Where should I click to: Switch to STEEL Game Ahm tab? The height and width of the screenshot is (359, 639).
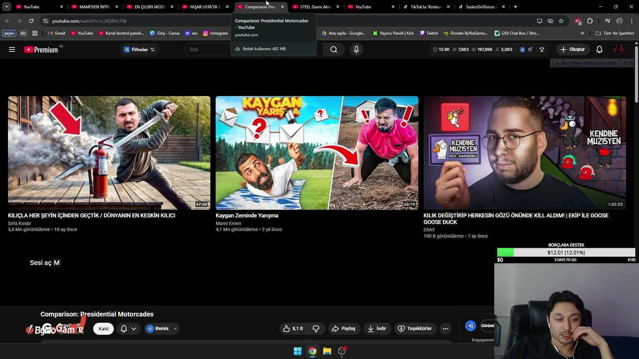tap(315, 7)
